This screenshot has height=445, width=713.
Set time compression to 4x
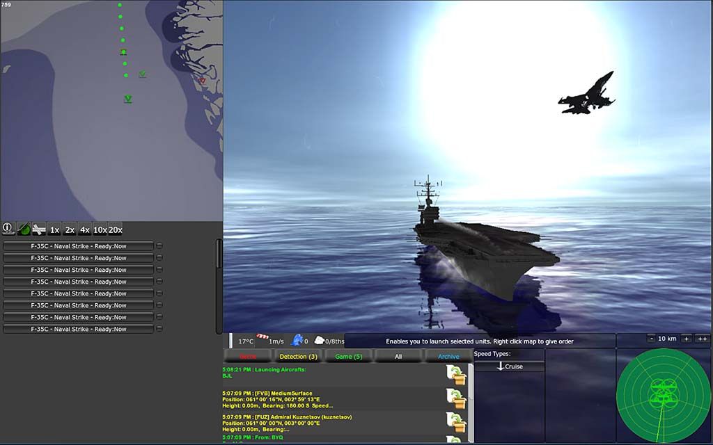tap(84, 229)
